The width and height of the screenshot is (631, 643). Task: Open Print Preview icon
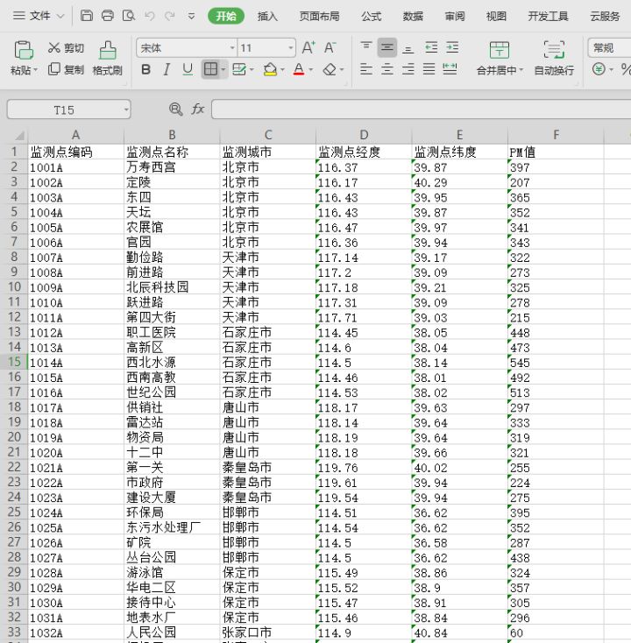129,16
